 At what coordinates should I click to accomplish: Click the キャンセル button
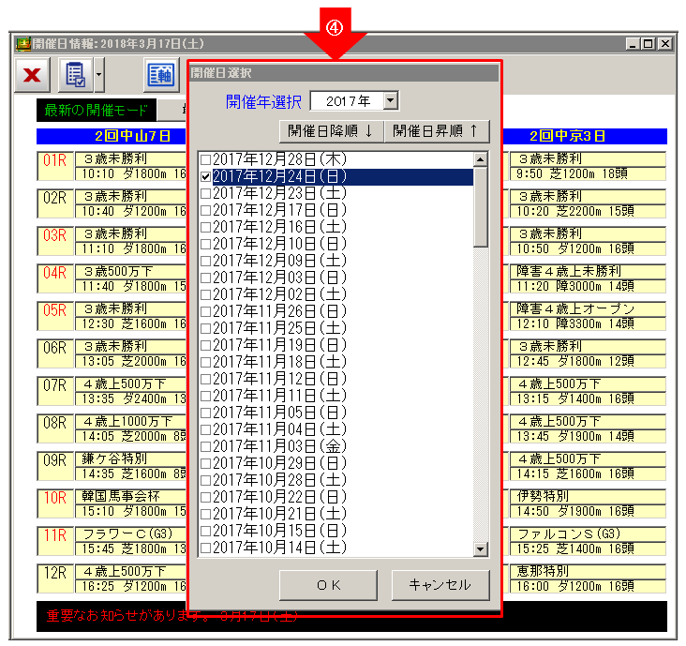pyautogui.click(x=440, y=585)
